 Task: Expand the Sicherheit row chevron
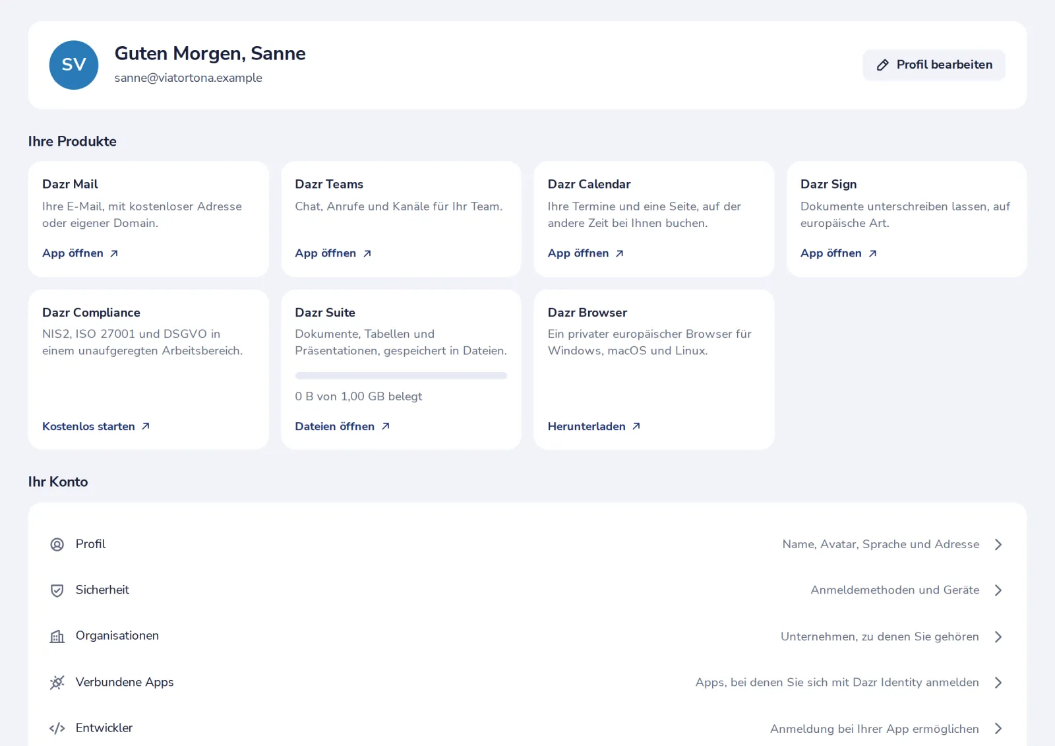pyautogui.click(x=998, y=590)
